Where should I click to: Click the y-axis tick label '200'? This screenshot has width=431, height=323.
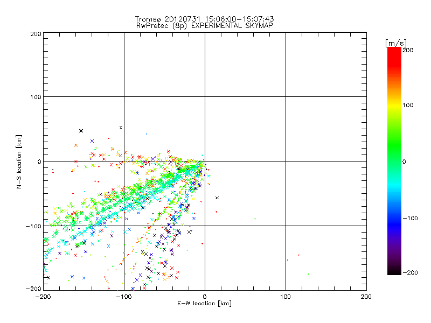pyautogui.click(x=36, y=34)
